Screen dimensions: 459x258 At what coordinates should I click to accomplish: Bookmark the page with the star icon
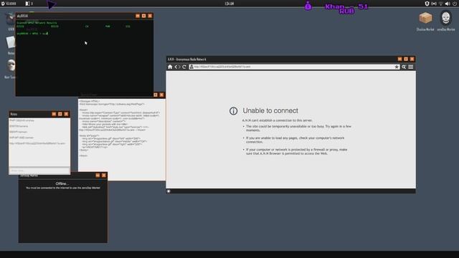(x=397, y=67)
